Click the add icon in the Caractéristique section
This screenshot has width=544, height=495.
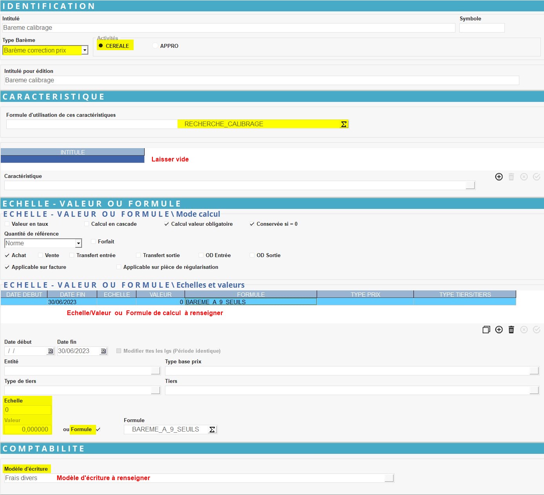click(499, 177)
